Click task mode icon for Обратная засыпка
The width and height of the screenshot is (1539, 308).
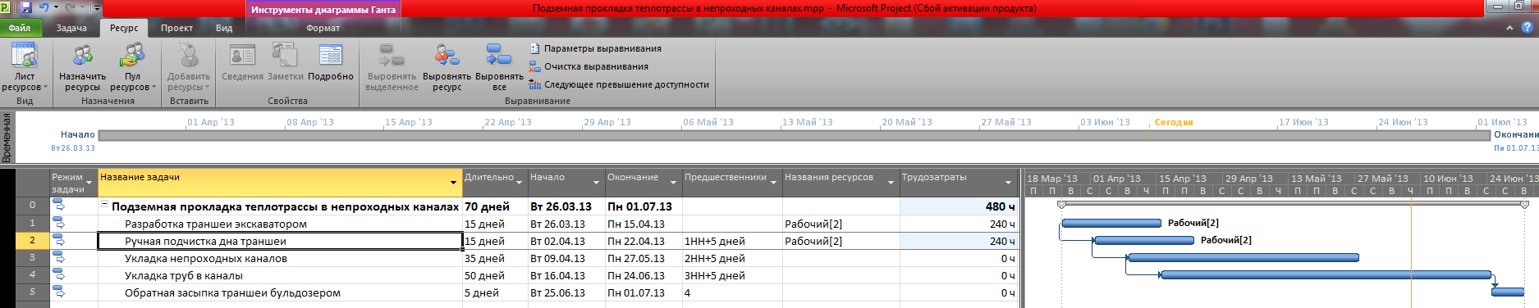tap(59, 292)
